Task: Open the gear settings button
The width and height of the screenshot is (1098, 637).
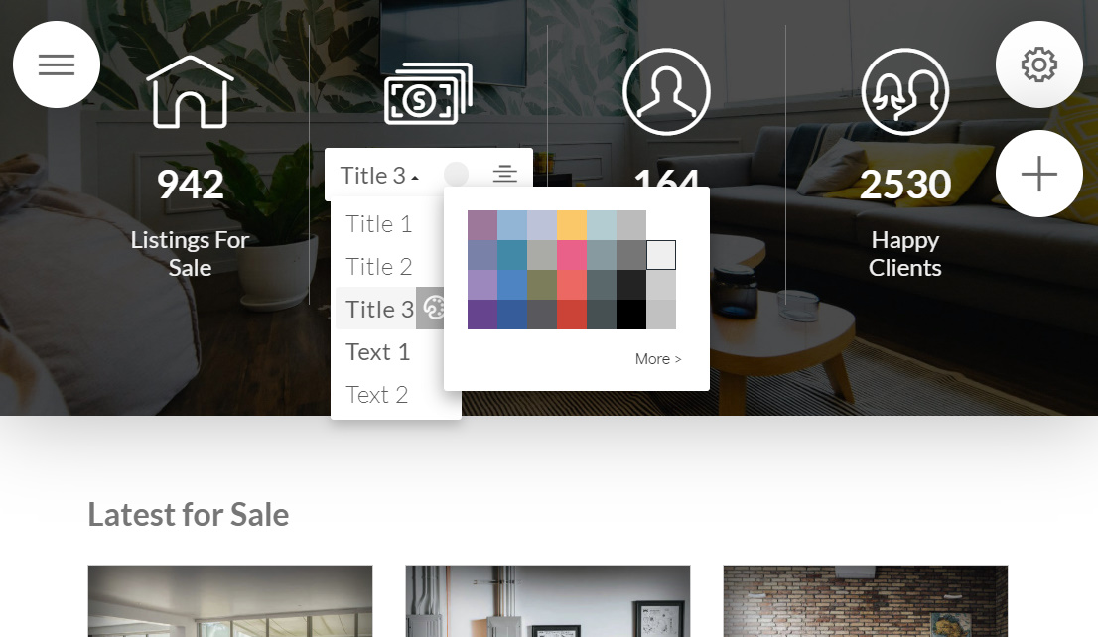Action: pos(1039,64)
